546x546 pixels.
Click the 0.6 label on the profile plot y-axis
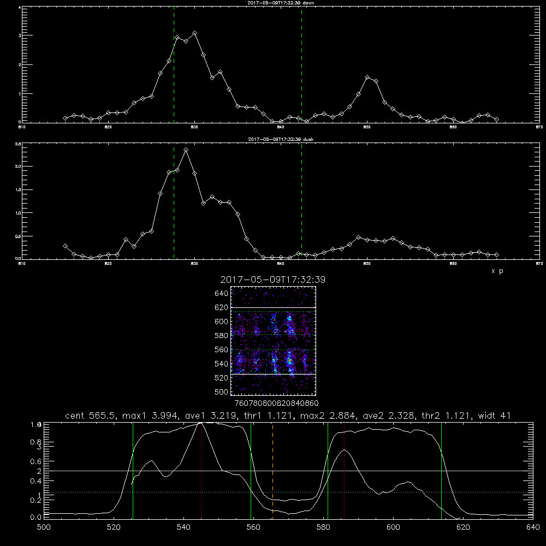[x=36, y=461]
